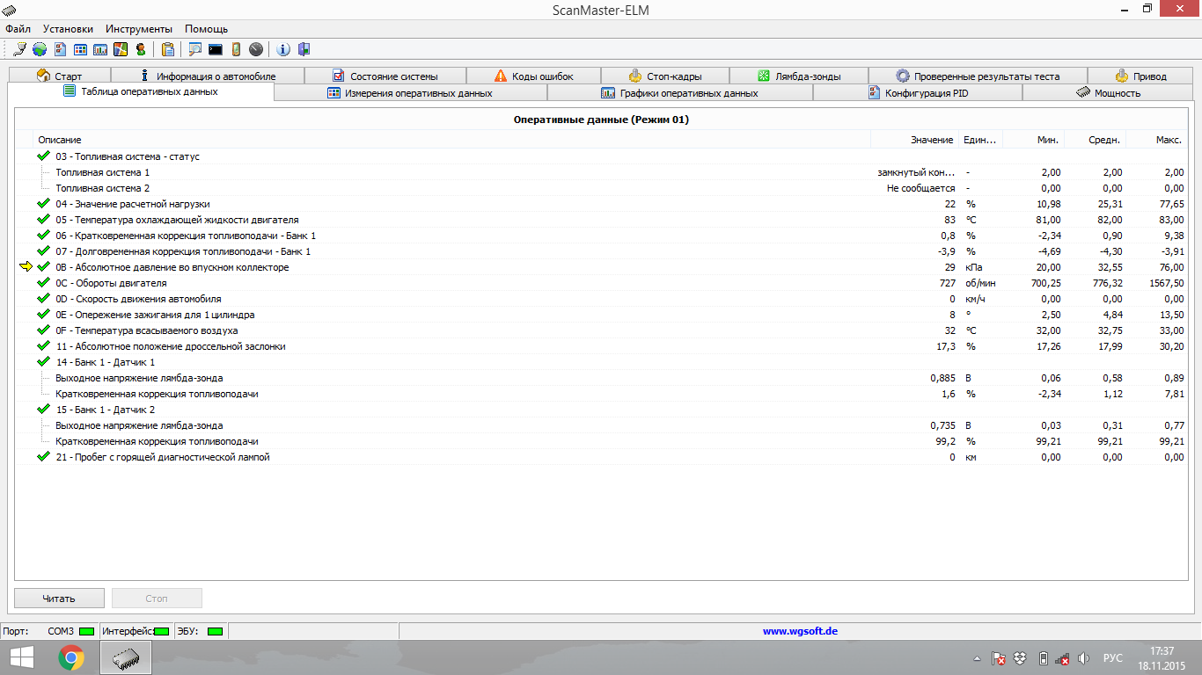Click the exit door toolbar icon
The height and width of the screenshot is (675, 1202).
[x=304, y=49]
